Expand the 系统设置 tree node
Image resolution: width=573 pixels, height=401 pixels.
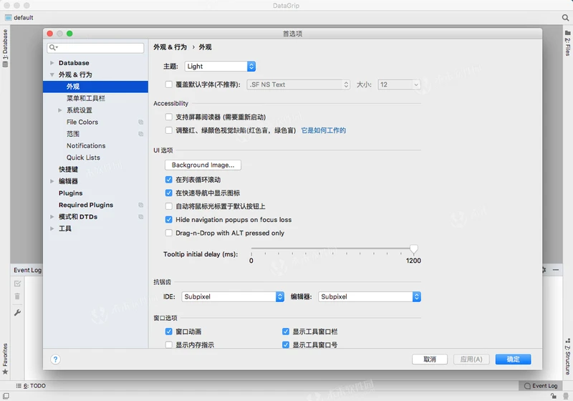[x=60, y=110]
